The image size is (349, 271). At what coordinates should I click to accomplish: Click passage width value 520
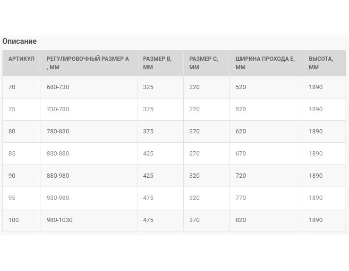(x=266, y=87)
